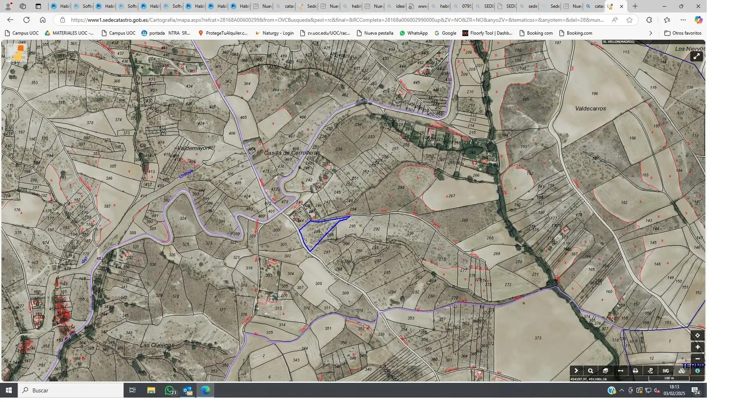Open the notification center

[x=696, y=390]
